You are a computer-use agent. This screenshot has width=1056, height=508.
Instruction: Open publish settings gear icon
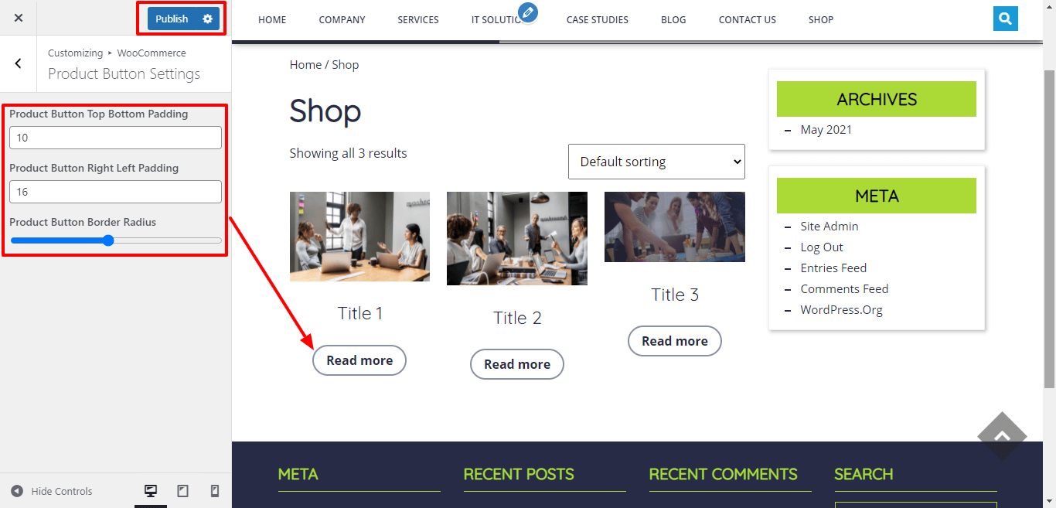click(x=207, y=19)
